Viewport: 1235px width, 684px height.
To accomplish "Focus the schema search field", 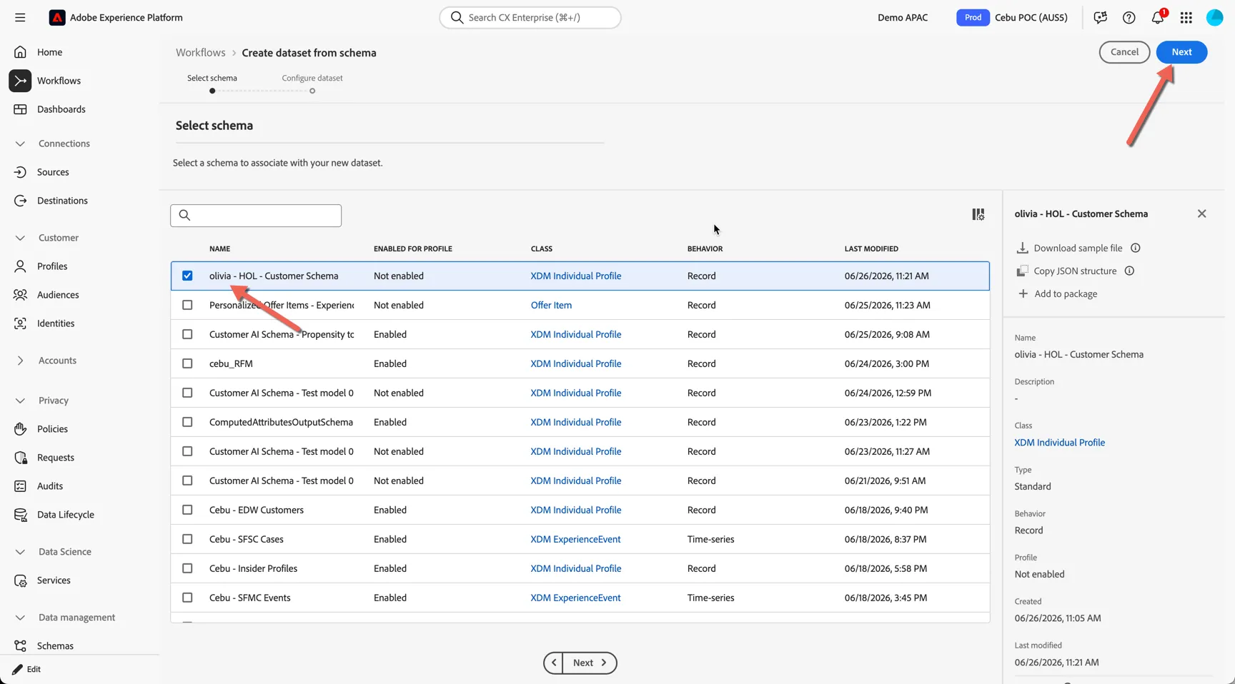I will click(256, 216).
